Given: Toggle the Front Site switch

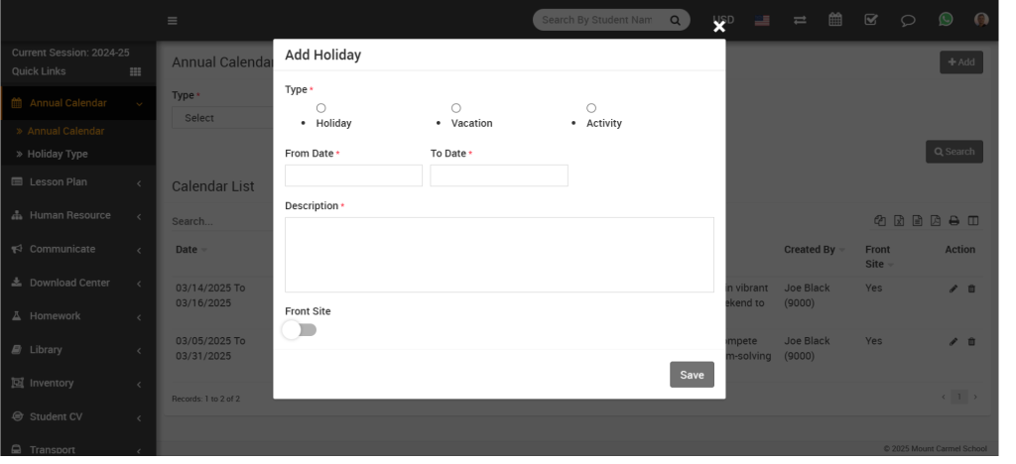Looking at the screenshot, I should (300, 330).
